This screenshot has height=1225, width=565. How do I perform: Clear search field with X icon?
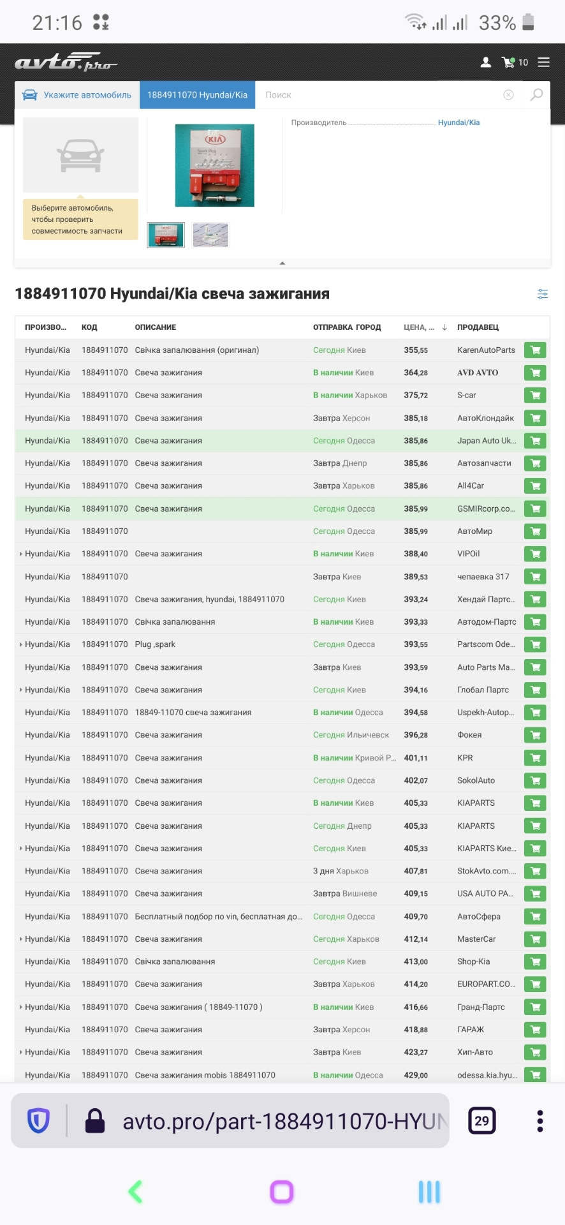508,94
